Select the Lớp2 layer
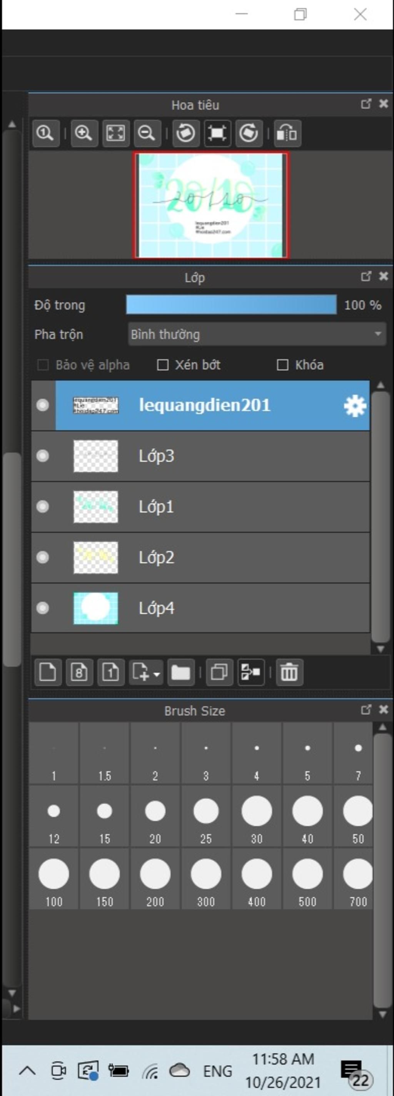394x1096 pixels. (213, 557)
